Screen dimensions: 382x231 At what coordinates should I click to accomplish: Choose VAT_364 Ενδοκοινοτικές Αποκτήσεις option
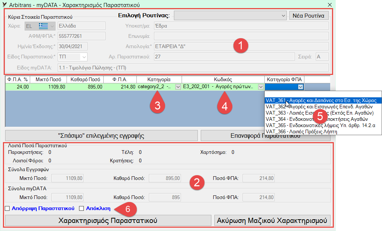point(320,119)
